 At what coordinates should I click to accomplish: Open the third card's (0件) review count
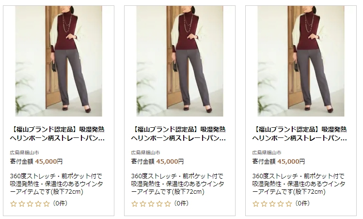(x=302, y=203)
